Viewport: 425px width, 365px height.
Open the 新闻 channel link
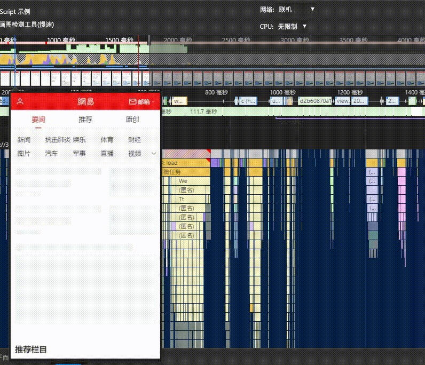coord(24,140)
